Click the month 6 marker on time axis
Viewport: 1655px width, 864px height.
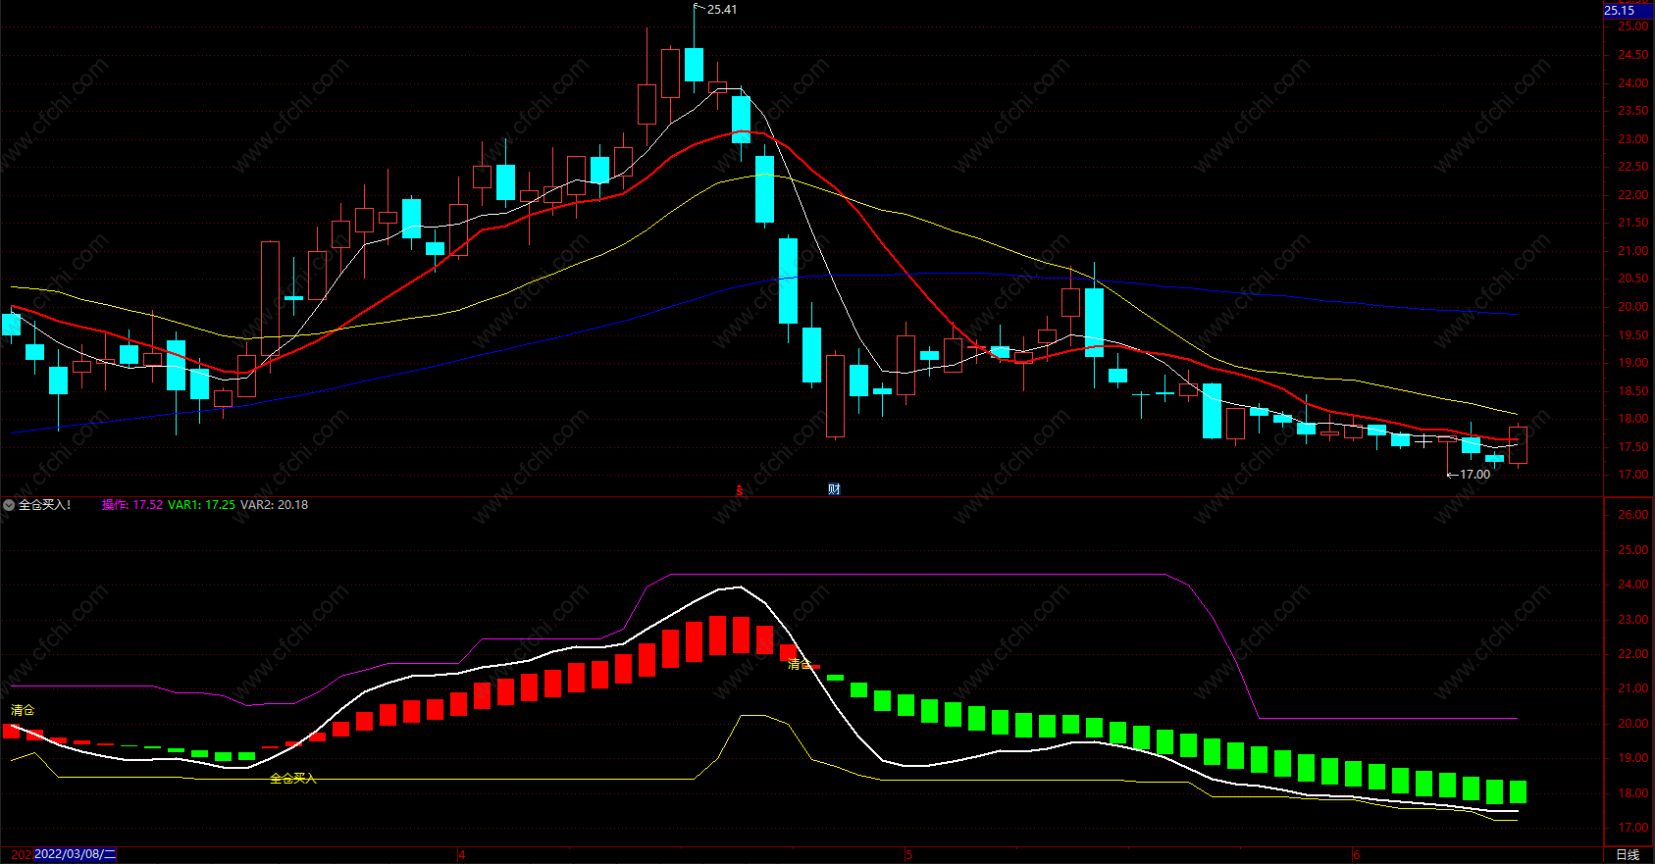pos(1357,855)
